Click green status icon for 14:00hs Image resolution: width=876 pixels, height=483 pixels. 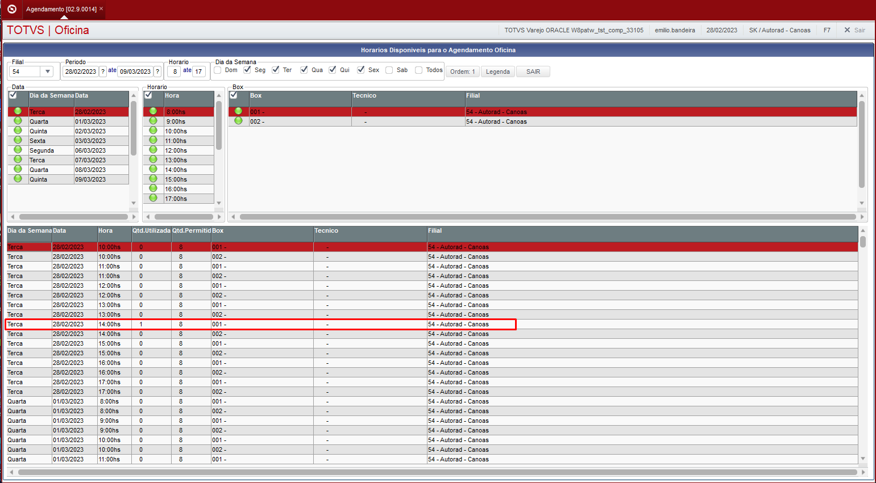pyautogui.click(x=153, y=169)
